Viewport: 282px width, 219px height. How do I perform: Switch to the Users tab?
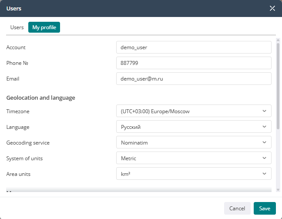coord(17,27)
